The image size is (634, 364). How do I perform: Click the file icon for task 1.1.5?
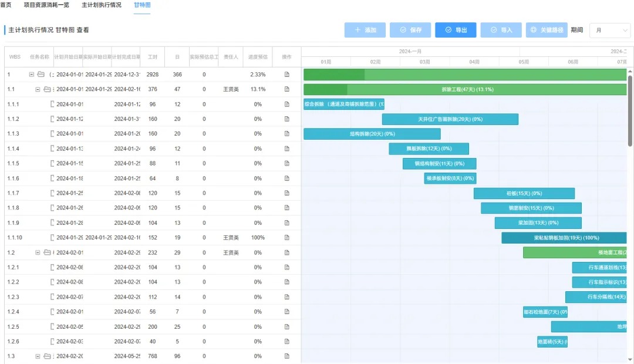tap(52, 164)
